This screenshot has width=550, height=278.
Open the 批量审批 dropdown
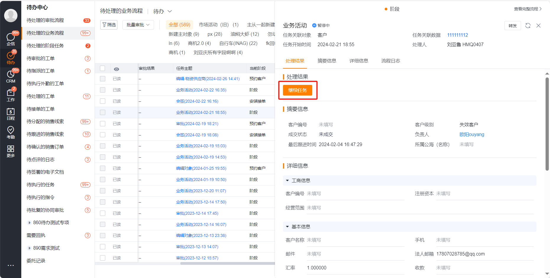tap(138, 25)
